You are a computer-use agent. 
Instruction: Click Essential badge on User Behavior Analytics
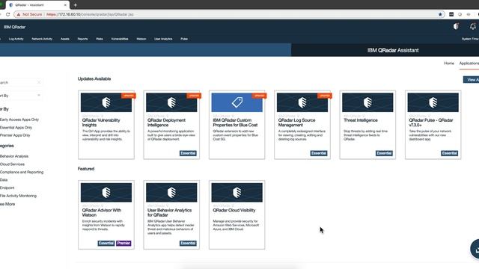click(x=188, y=243)
